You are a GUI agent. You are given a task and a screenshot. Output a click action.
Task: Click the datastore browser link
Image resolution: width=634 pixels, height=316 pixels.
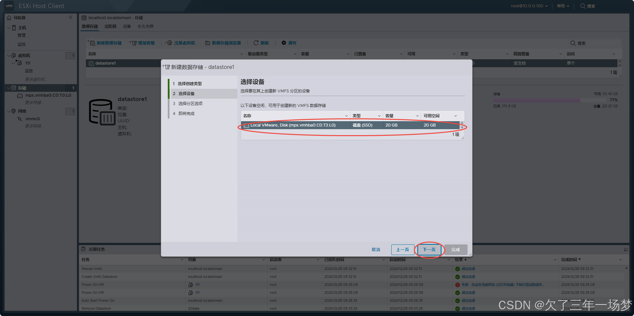pos(226,43)
